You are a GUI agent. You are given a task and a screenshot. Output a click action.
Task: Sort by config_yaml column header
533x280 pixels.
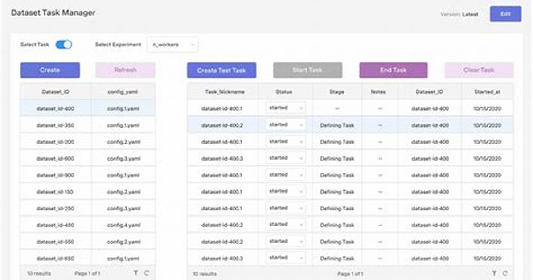(x=123, y=92)
